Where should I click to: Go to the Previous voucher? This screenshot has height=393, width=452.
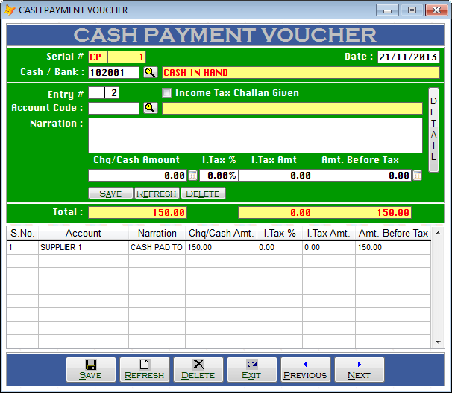point(306,369)
